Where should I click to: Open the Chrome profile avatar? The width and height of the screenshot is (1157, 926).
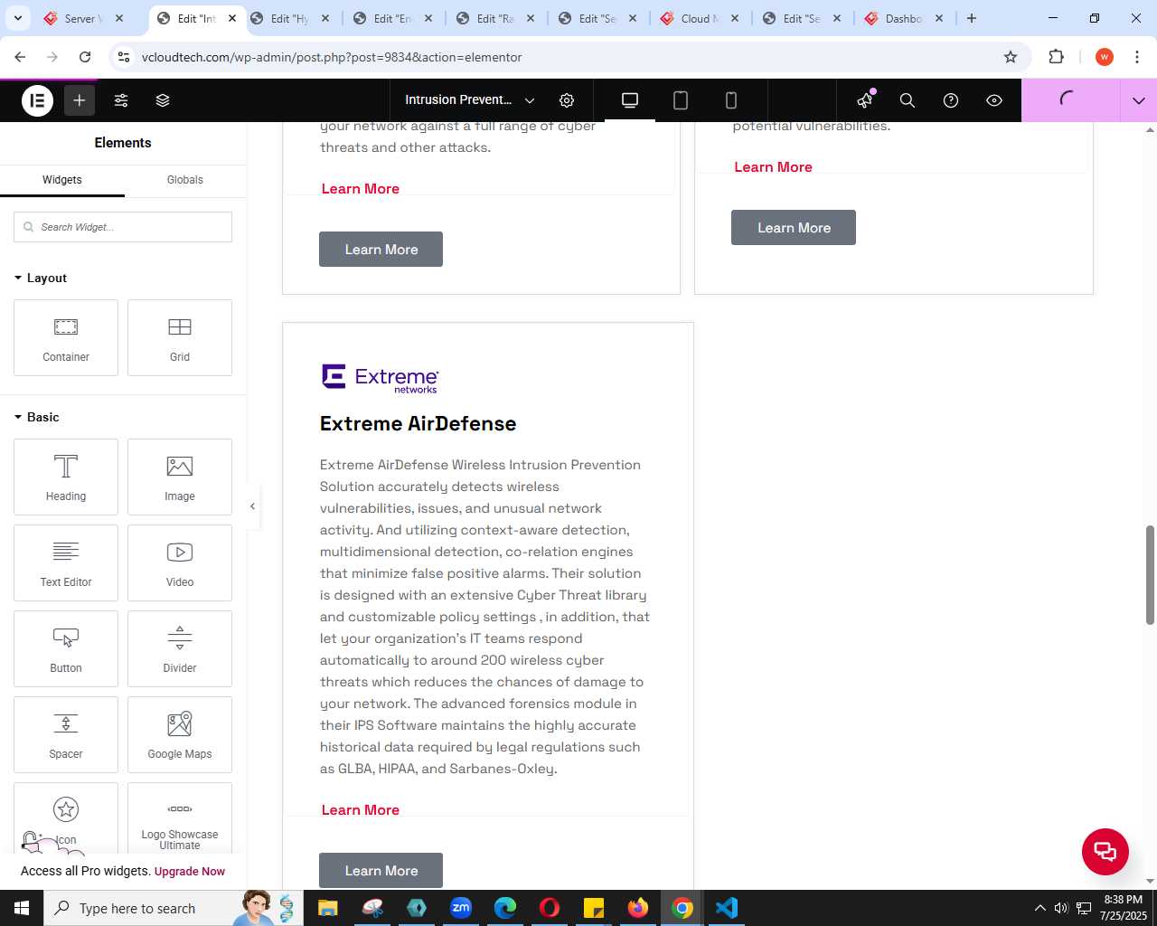pos(1104,57)
